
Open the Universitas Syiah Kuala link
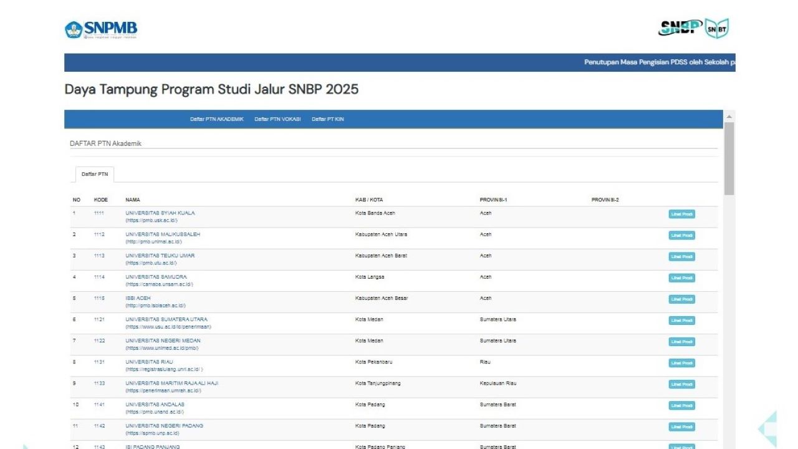tap(160, 213)
